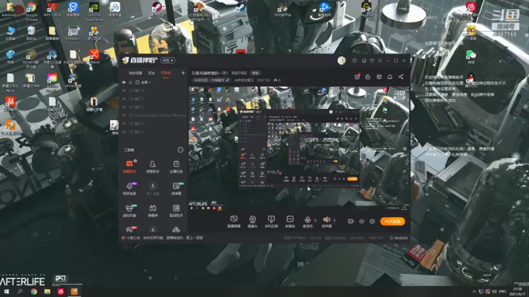
Task: Open Chrome from the taskbar
Action: coord(34,291)
